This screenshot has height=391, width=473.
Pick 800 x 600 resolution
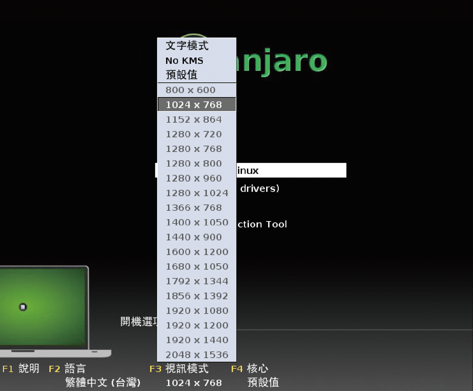click(197, 90)
